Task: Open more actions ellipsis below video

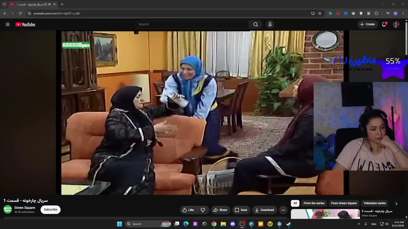Action: click(283, 210)
